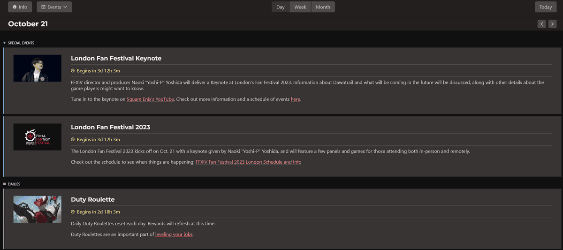
Task: Click the Duty Roulette title
Action: point(93,199)
